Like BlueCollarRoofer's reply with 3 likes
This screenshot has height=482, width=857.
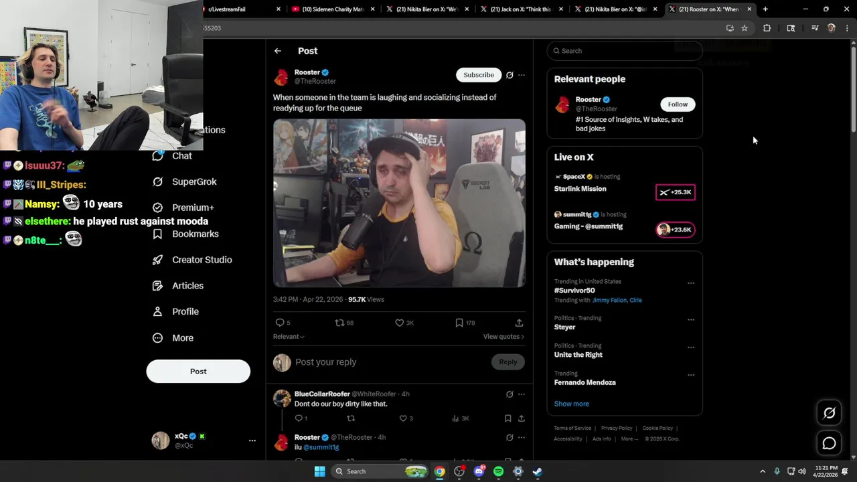(403, 418)
